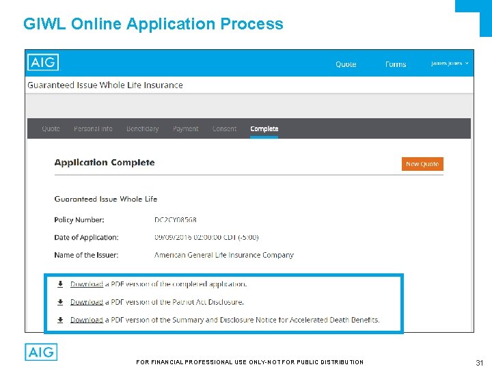Click the download arrow icon for completed application
The width and height of the screenshot is (492, 369).
click(x=60, y=284)
